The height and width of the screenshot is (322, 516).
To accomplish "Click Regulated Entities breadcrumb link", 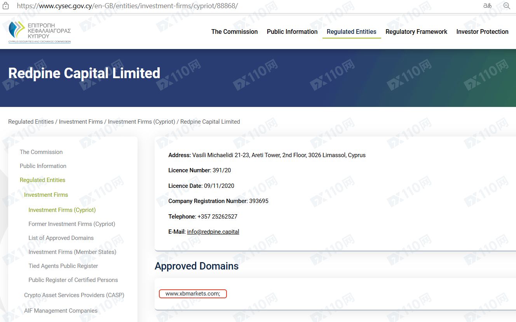I will click(x=31, y=122).
